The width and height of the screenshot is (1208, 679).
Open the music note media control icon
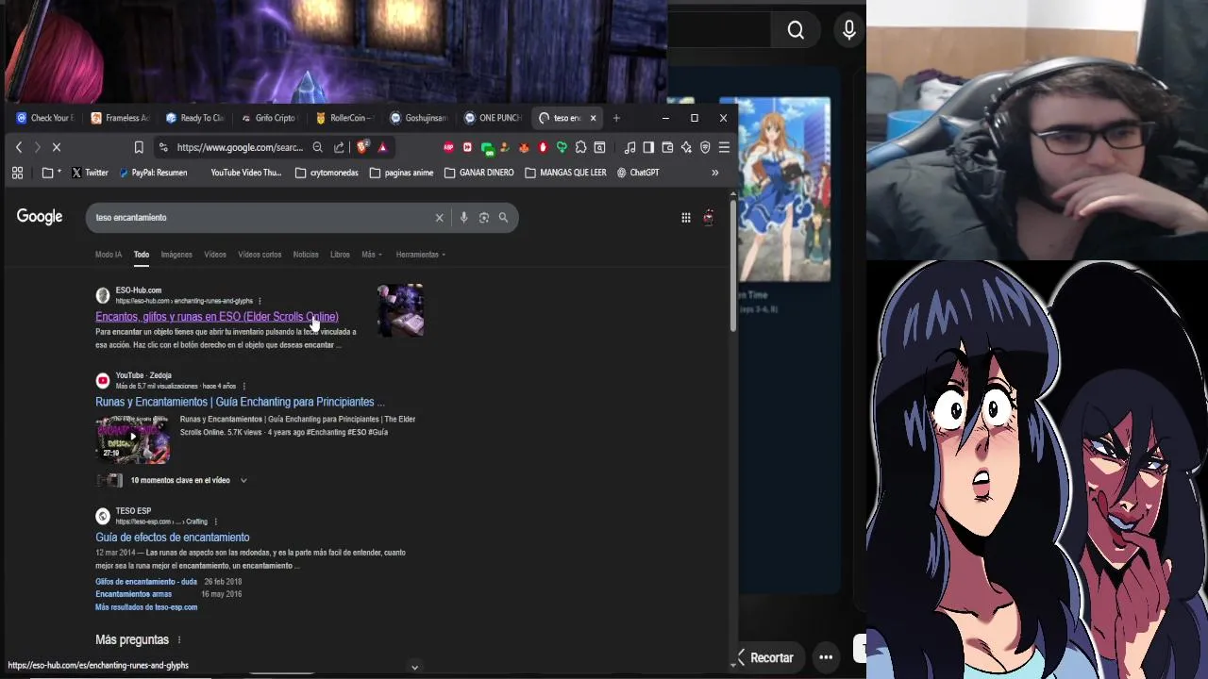pyautogui.click(x=629, y=147)
